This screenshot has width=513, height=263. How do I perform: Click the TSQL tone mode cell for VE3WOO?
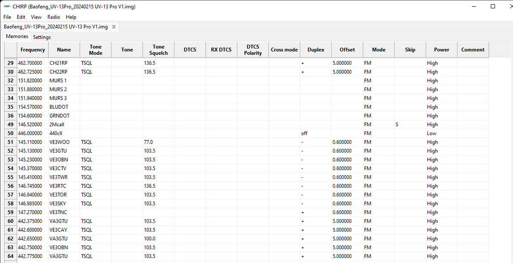(96, 142)
